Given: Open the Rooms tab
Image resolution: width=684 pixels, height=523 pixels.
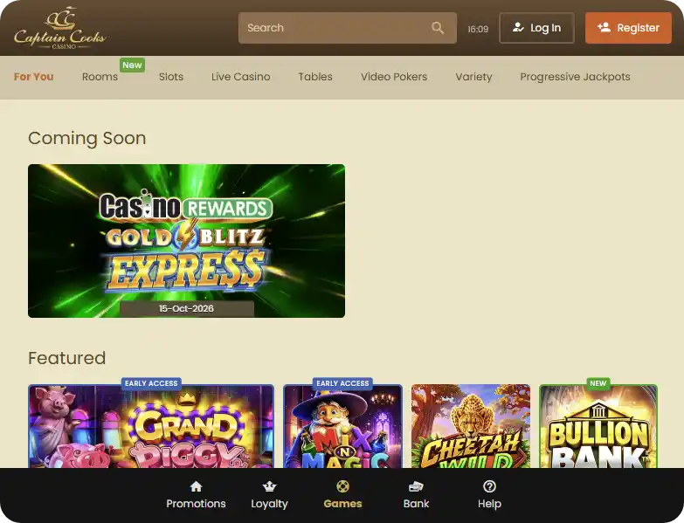Looking at the screenshot, I should pyautogui.click(x=100, y=77).
